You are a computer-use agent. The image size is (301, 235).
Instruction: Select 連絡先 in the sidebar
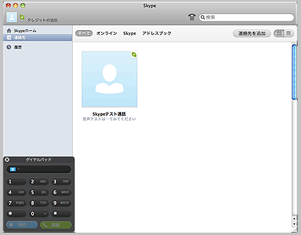pyautogui.click(x=38, y=37)
